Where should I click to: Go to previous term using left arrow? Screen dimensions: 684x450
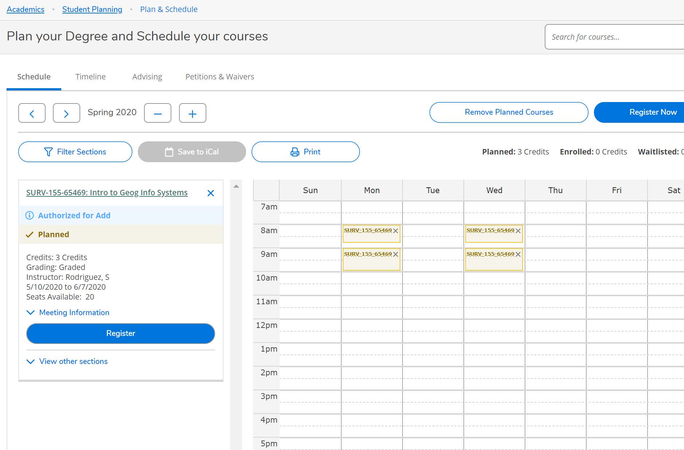[32, 113]
